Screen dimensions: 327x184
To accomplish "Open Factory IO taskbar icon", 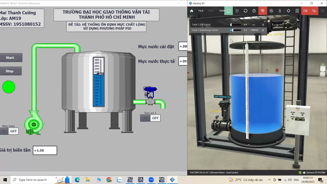I will 172,180.
